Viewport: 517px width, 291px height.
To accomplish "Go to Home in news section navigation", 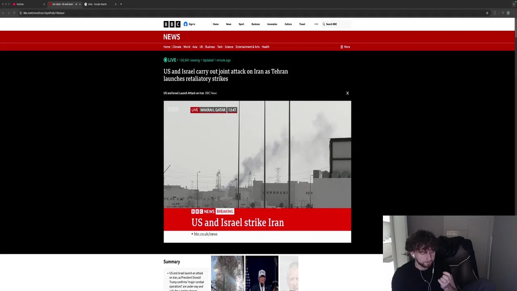I will (x=167, y=47).
